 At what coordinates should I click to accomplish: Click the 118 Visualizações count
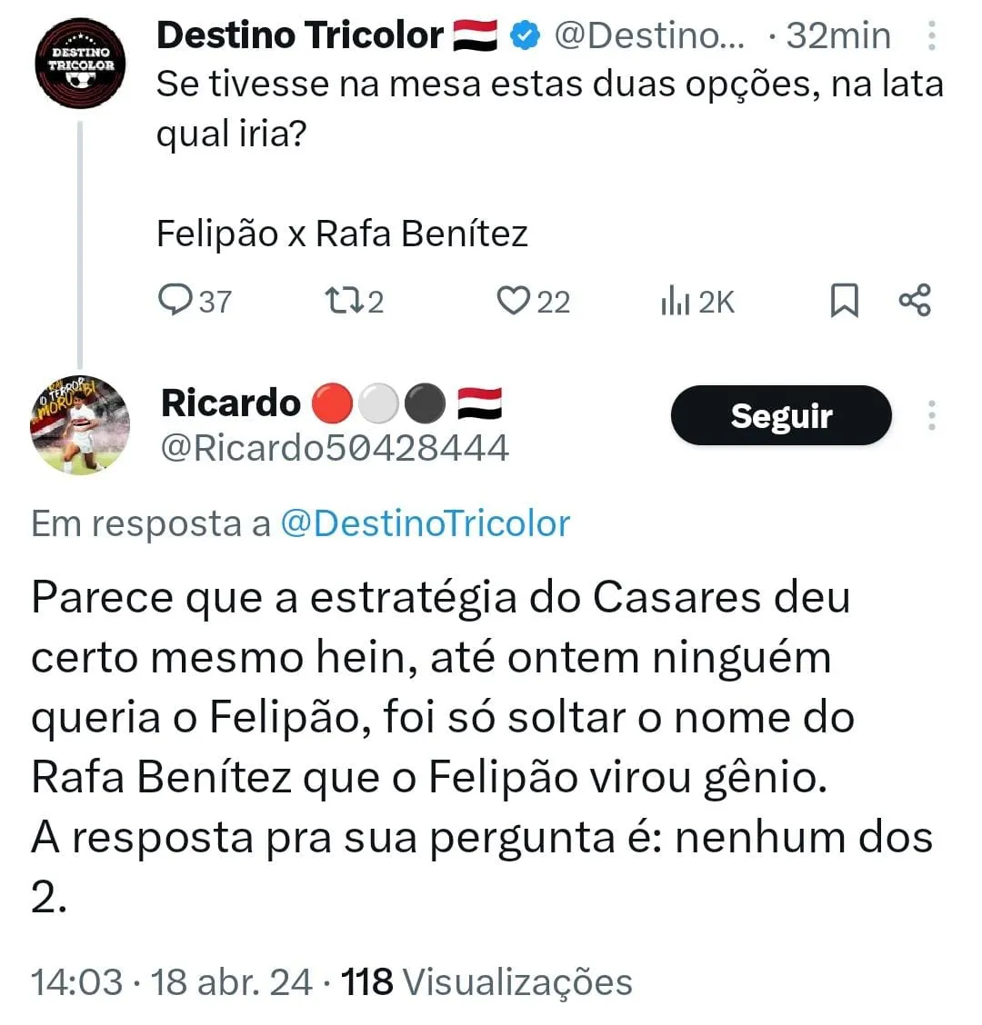[486, 982]
